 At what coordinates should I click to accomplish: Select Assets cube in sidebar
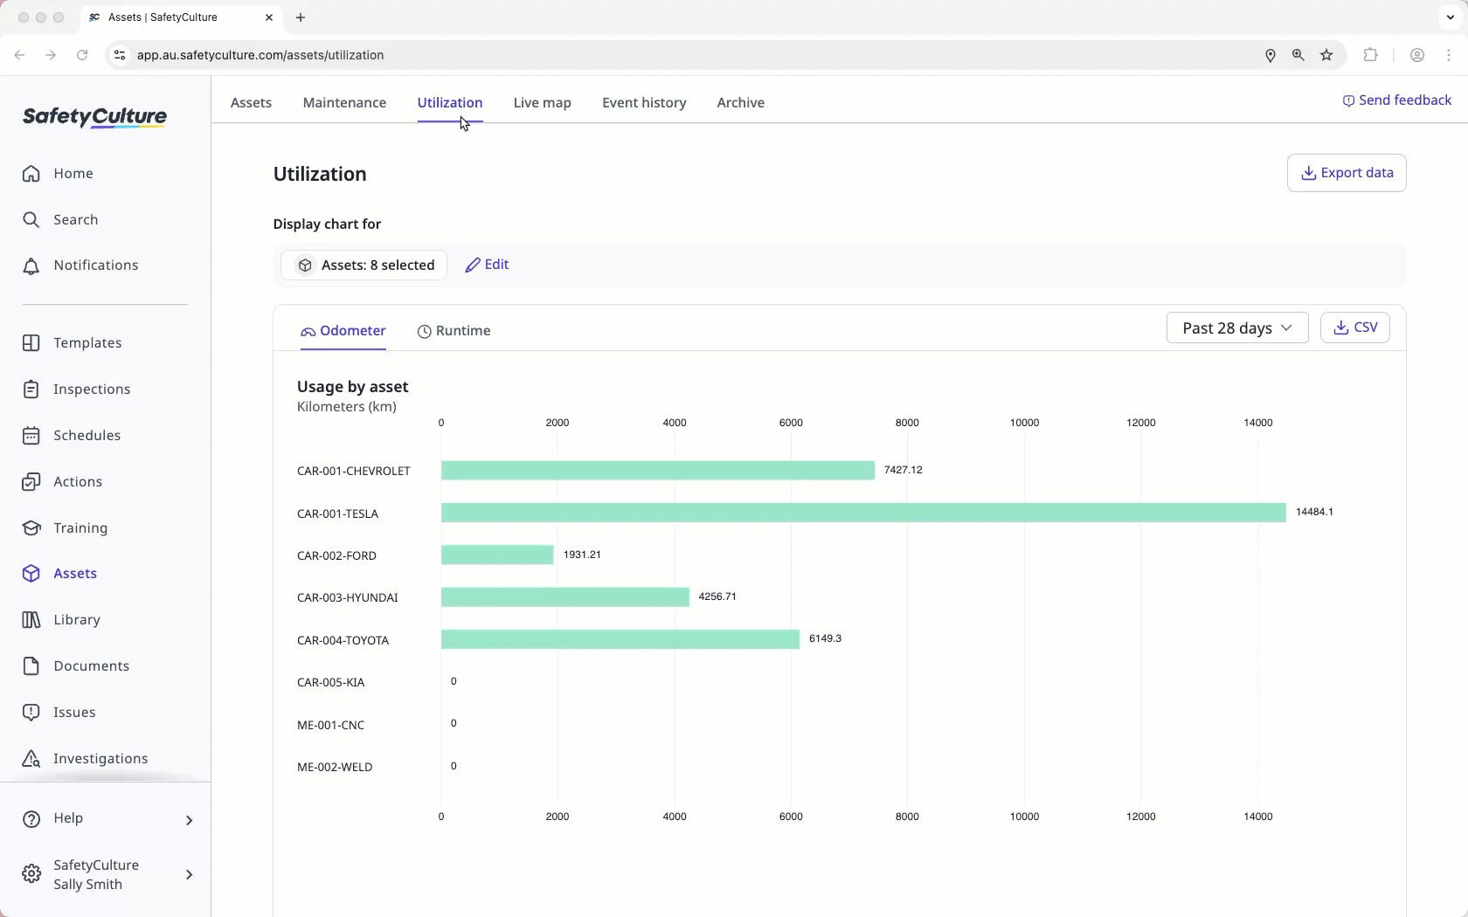click(59, 573)
